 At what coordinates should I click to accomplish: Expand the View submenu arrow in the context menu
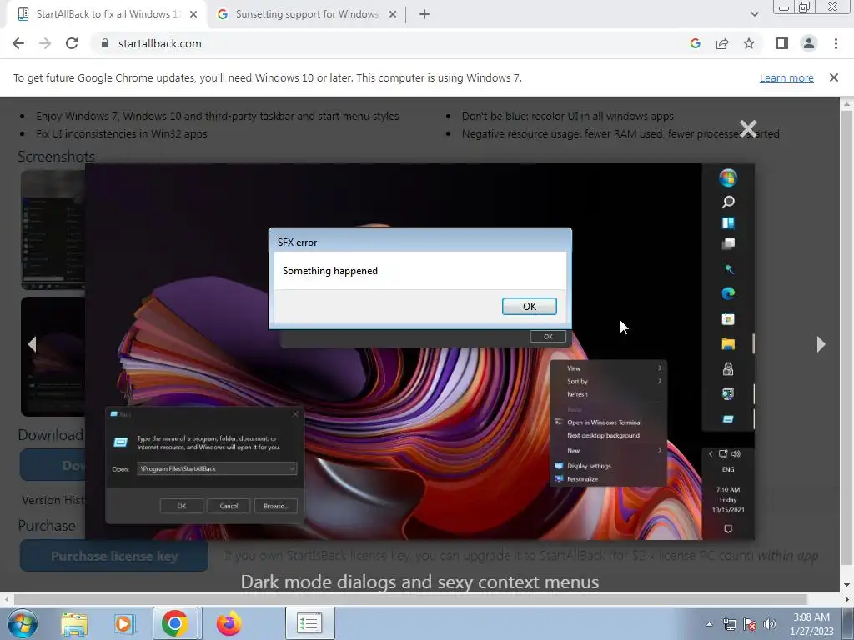[x=660, y=367]
